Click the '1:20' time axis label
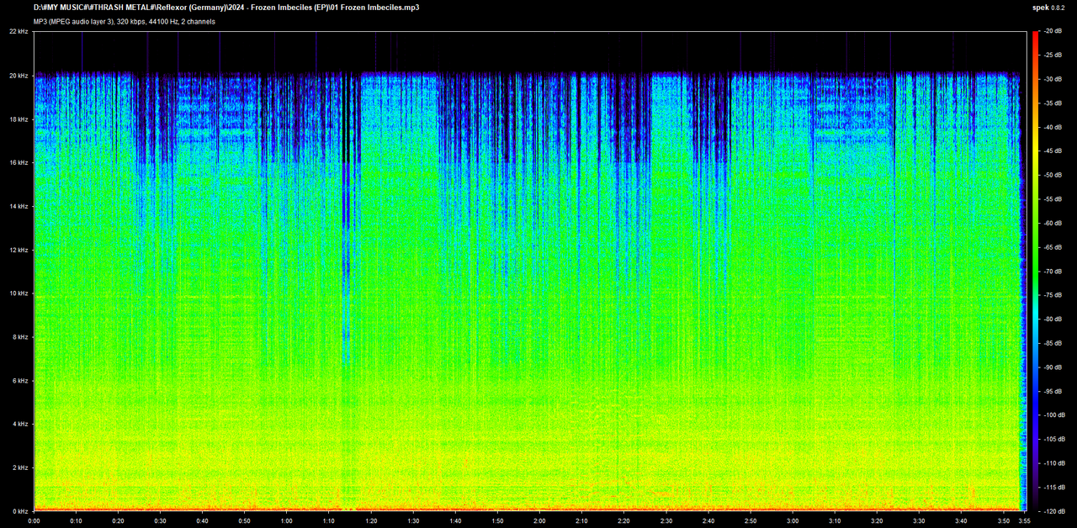This screenshot has height=528, width=1077. point(371,520)
